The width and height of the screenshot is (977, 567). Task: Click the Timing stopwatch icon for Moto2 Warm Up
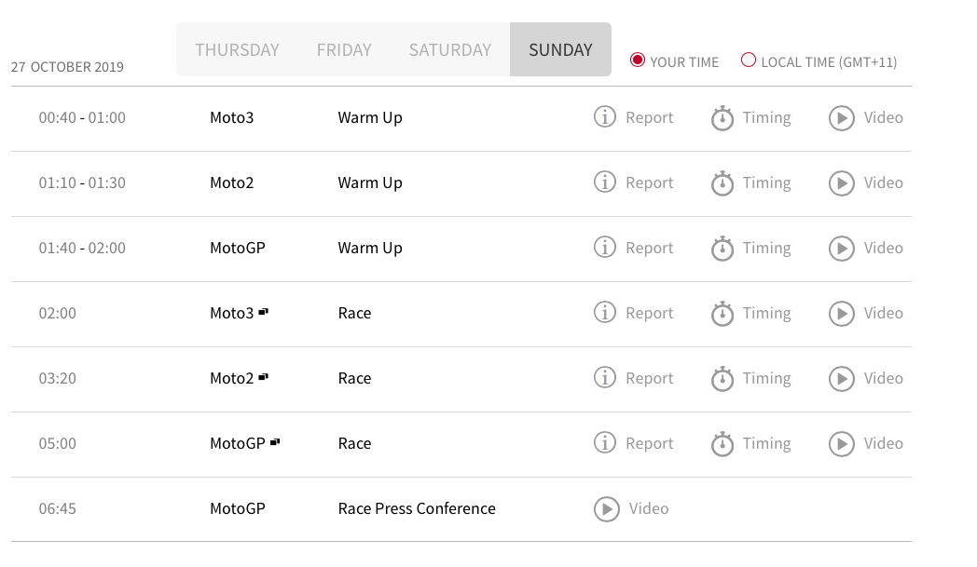click(722, 183)
